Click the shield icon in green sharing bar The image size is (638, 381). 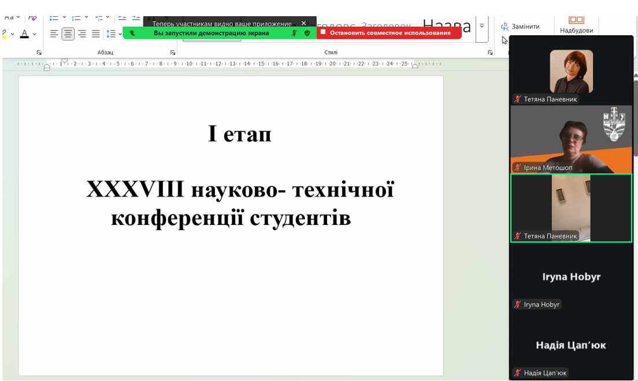(307, 33)
